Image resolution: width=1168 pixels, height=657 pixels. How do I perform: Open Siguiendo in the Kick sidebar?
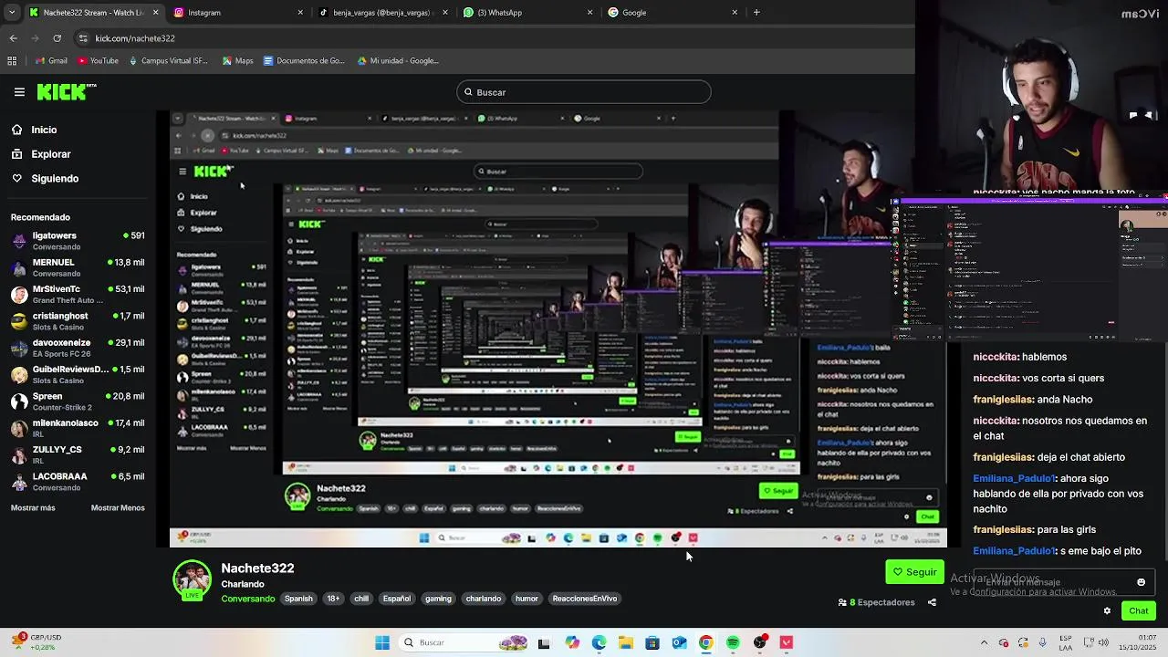tap(45, 178)
